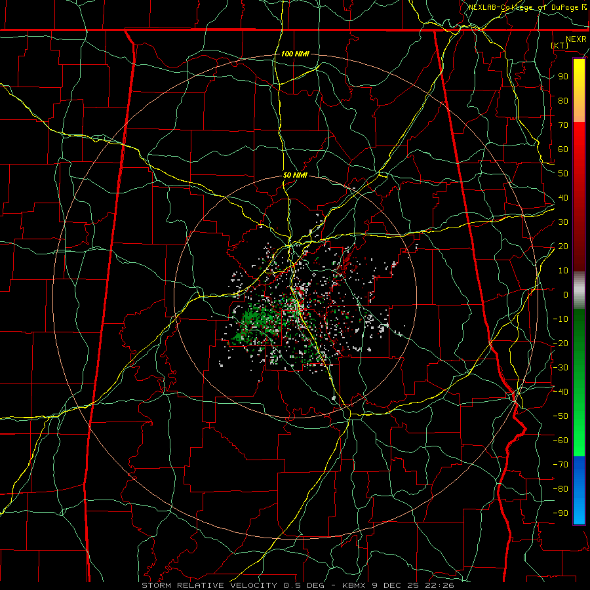
Task: Click the NEXR label above the color scale
Action: 576,39
